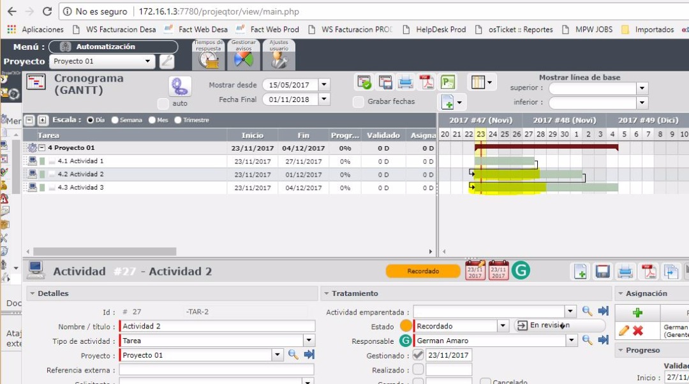Search for a Responsable with magnifier

click(x=587, y=341)
